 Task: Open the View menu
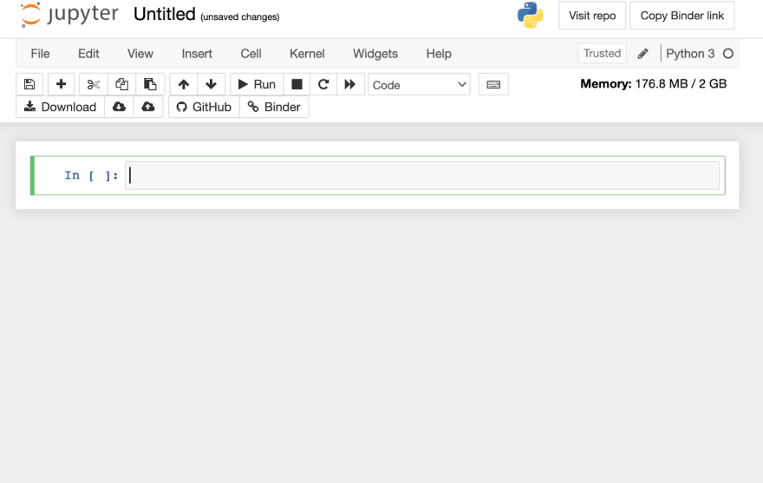[140, 54]
